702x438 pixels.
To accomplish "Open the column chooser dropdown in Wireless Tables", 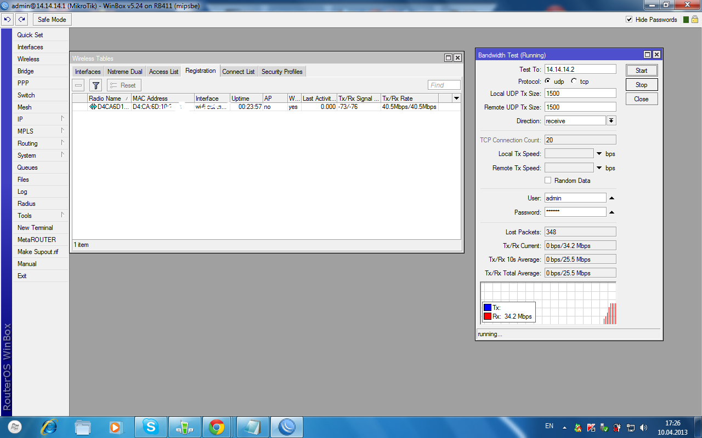I will 456,98.
